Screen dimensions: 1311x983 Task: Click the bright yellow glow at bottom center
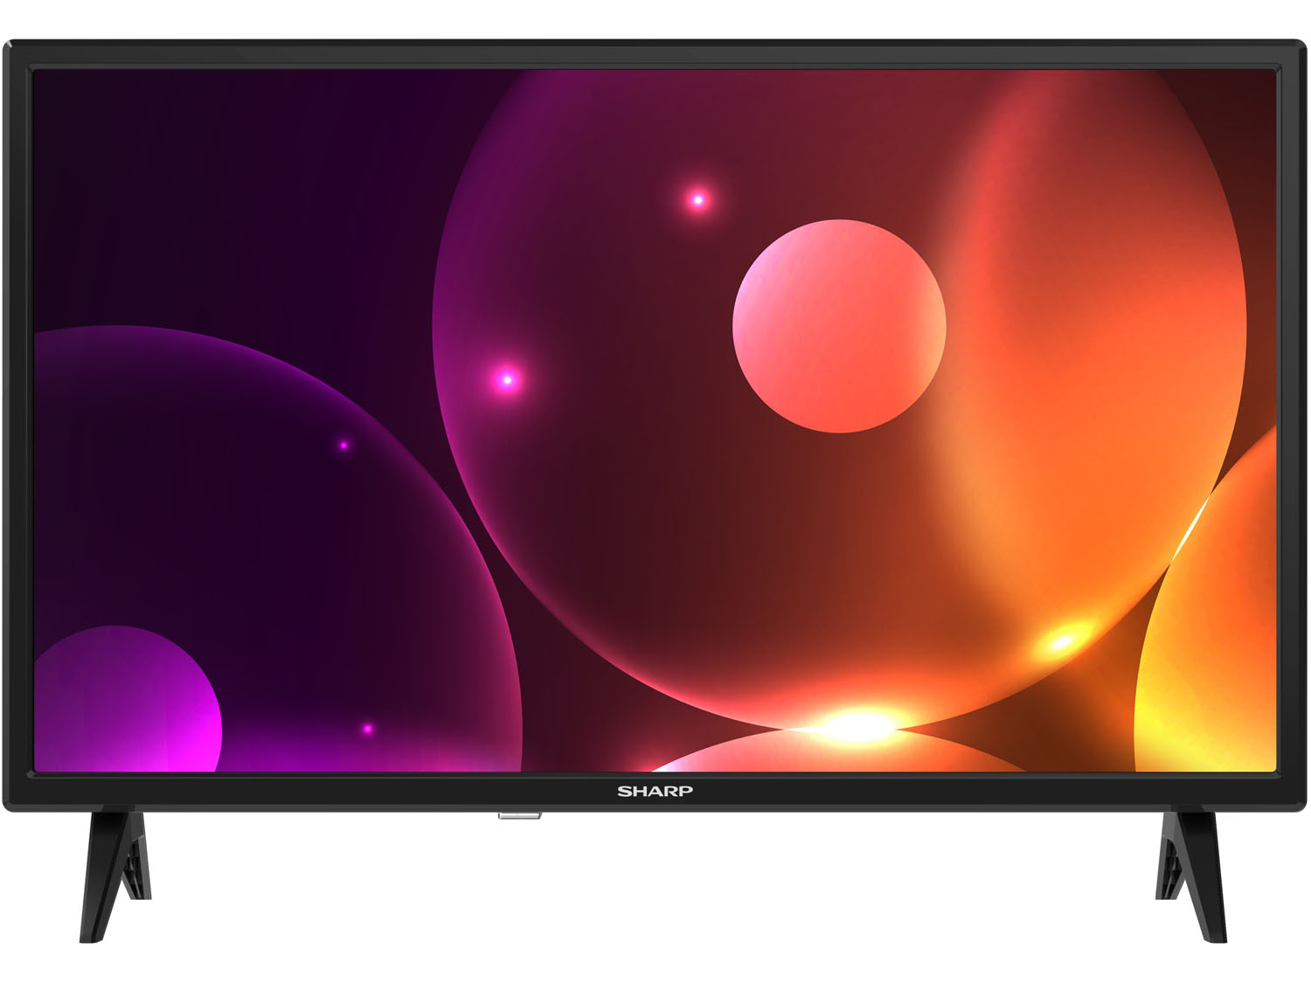click(x=858, y=724)
